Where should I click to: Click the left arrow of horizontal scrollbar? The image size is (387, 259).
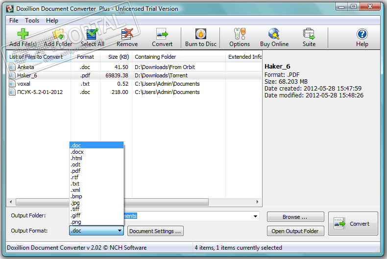[x=11, y=202]
